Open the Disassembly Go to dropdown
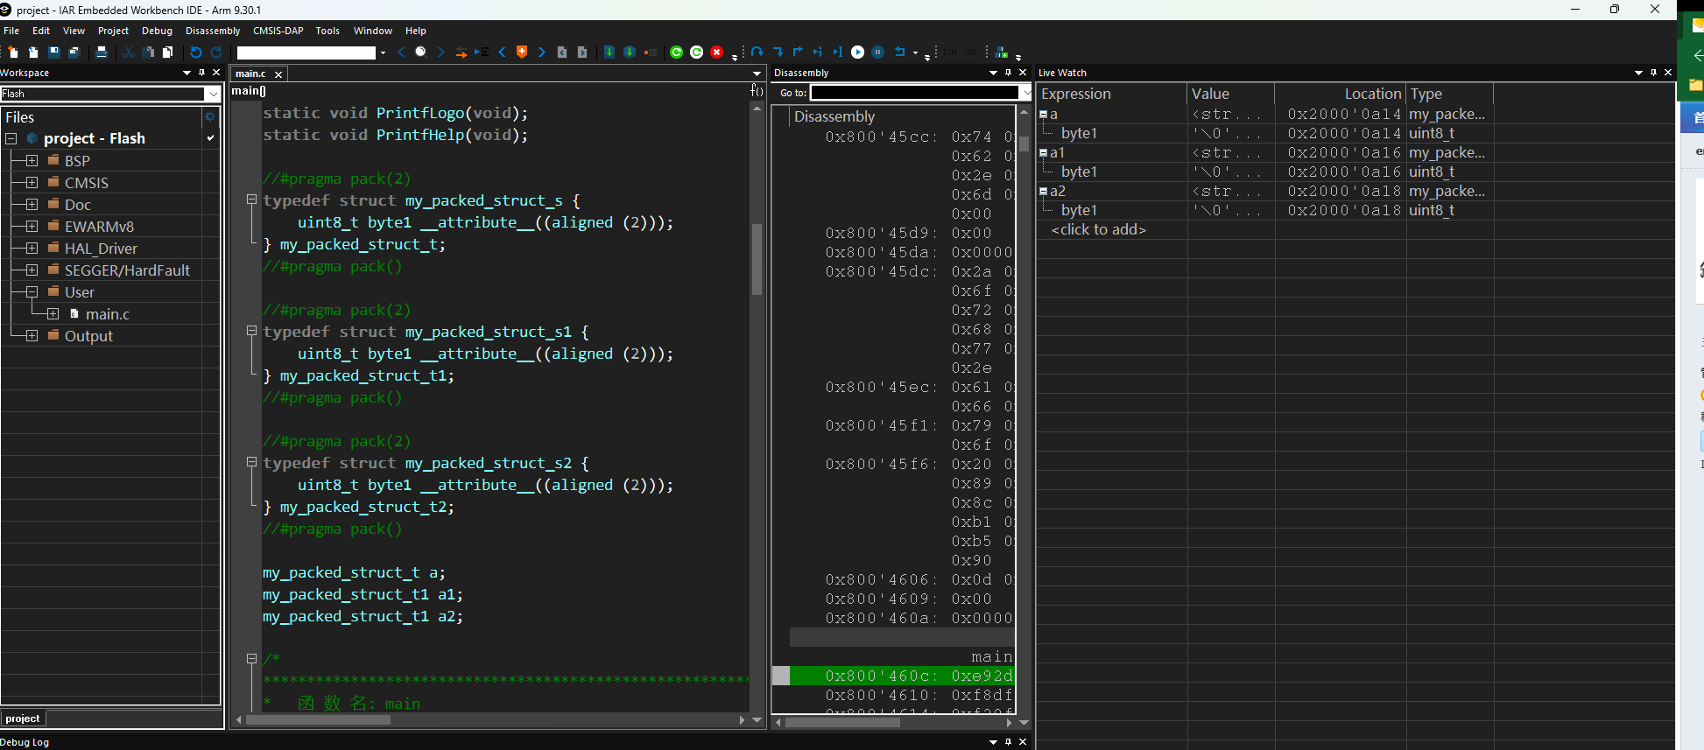This screenshot has height=750, width=1704. [x=1025, y=92]
